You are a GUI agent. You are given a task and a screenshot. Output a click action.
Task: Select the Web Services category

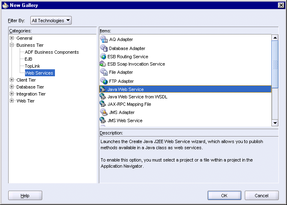[40, 73]
